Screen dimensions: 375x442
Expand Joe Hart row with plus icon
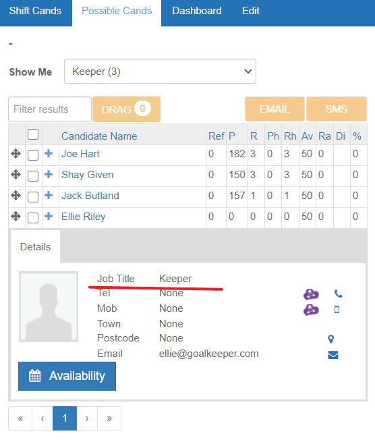pyautogui.click(x=49, y=153)
